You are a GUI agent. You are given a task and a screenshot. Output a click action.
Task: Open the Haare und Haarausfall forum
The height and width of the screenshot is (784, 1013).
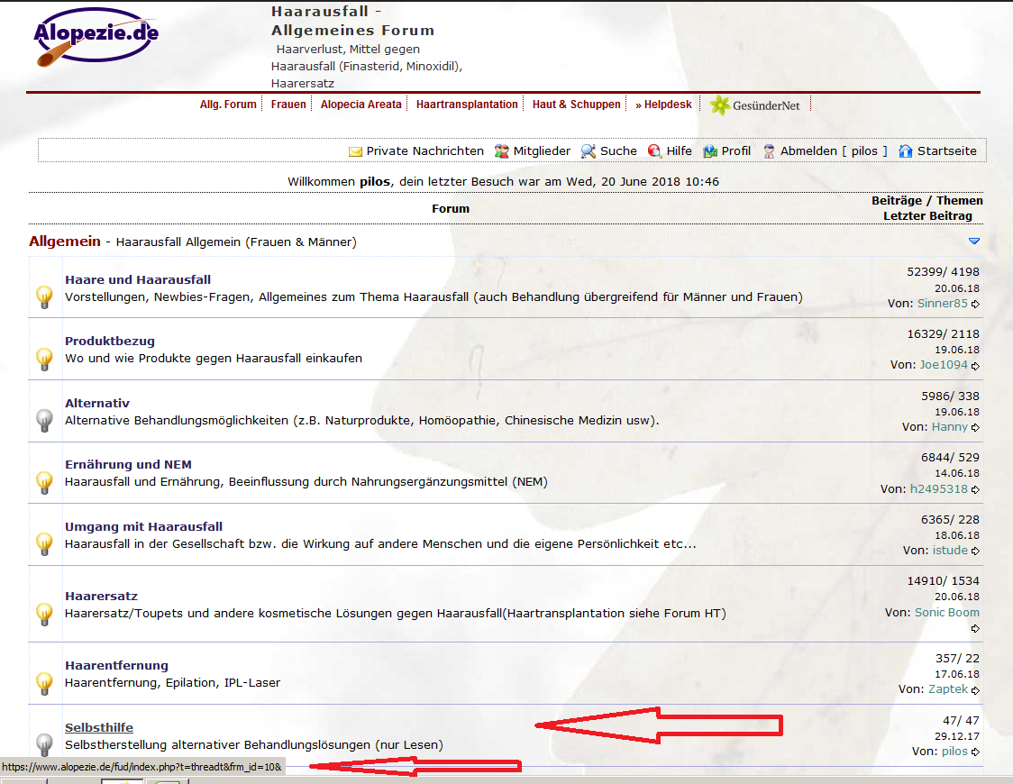[x=138, y=279]
